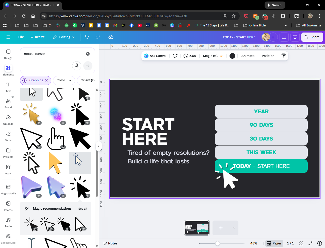Remove the Graphics filter chip
Screen dimensions: 325x248
[46, 80]
